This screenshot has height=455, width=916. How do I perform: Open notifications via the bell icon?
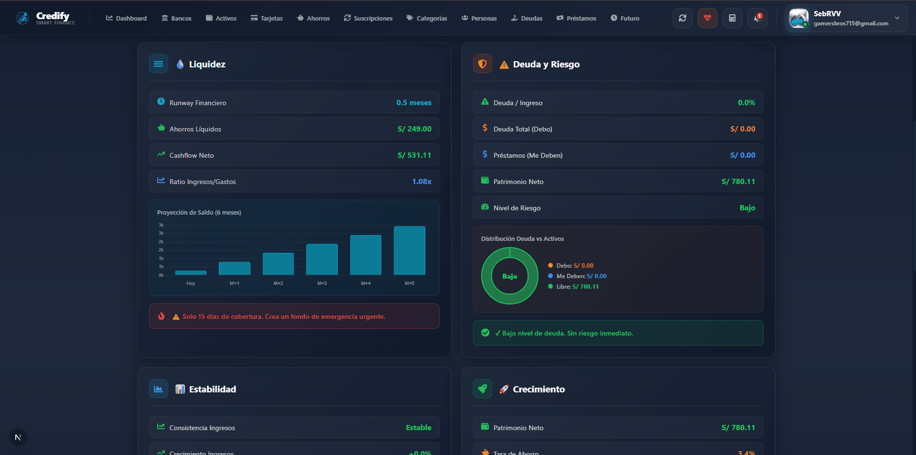[757, 18]
